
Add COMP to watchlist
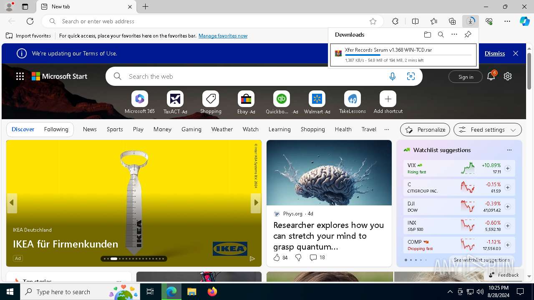pyautogui.click(x=508, y=245)
